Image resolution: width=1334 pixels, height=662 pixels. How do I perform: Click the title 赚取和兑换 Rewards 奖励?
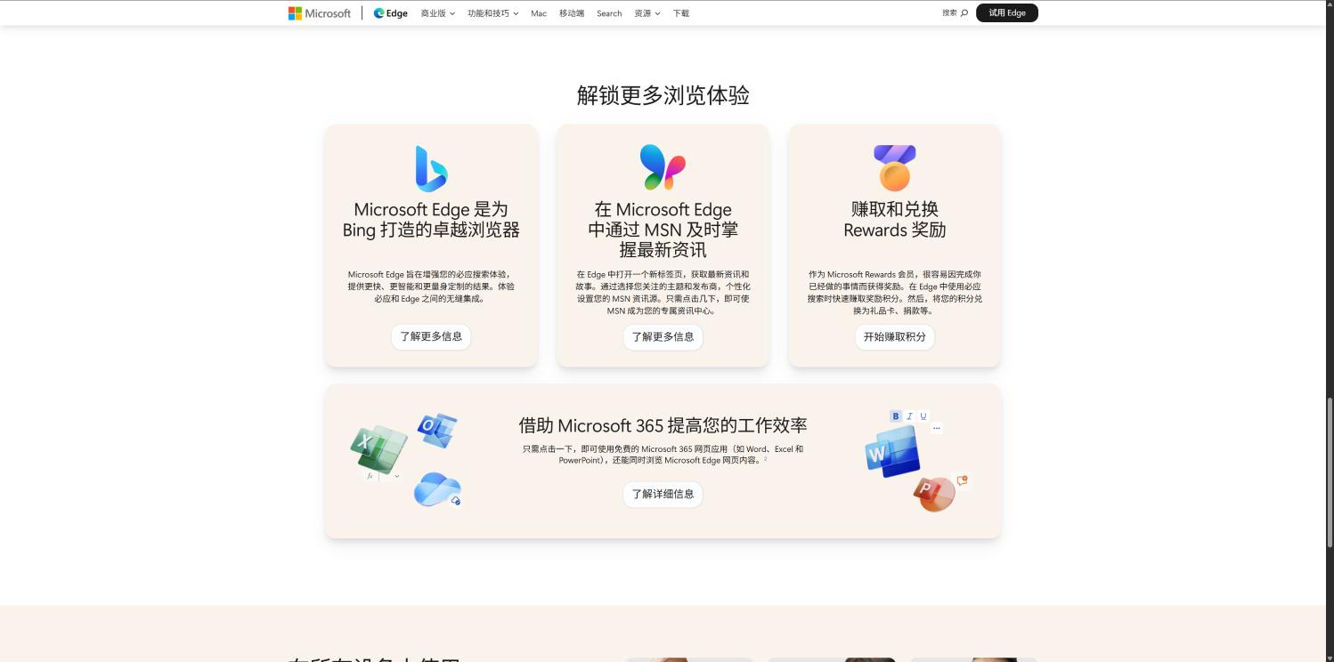(895, 220)
